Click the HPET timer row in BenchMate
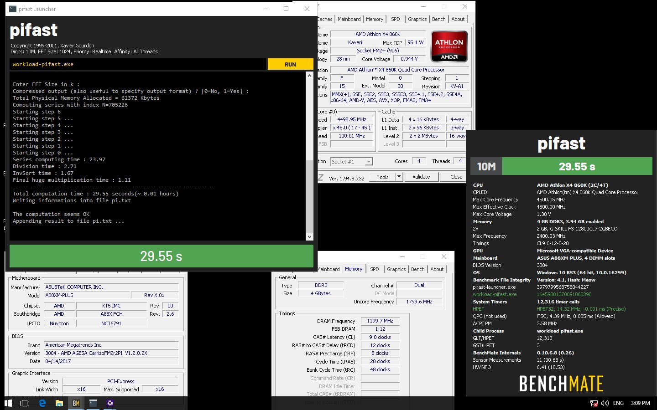The image size is (657, 410). click(x=549, y=309)
